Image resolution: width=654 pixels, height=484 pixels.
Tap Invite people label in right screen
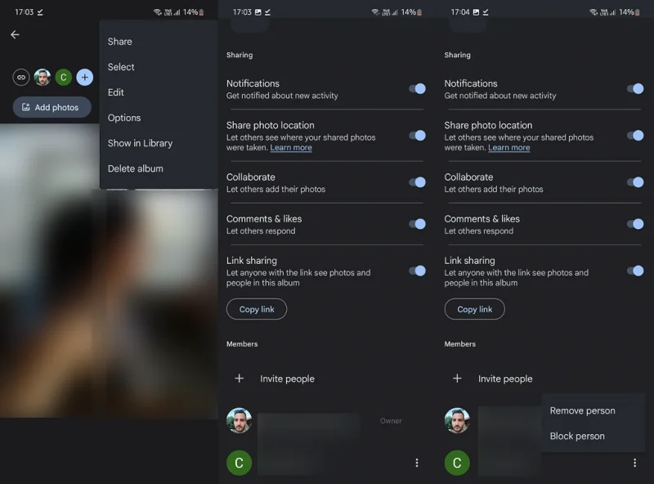pos(505,379)
